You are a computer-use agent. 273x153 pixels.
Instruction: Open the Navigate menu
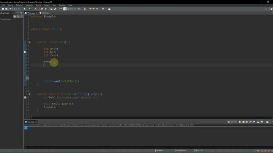(x=29, y=5)
